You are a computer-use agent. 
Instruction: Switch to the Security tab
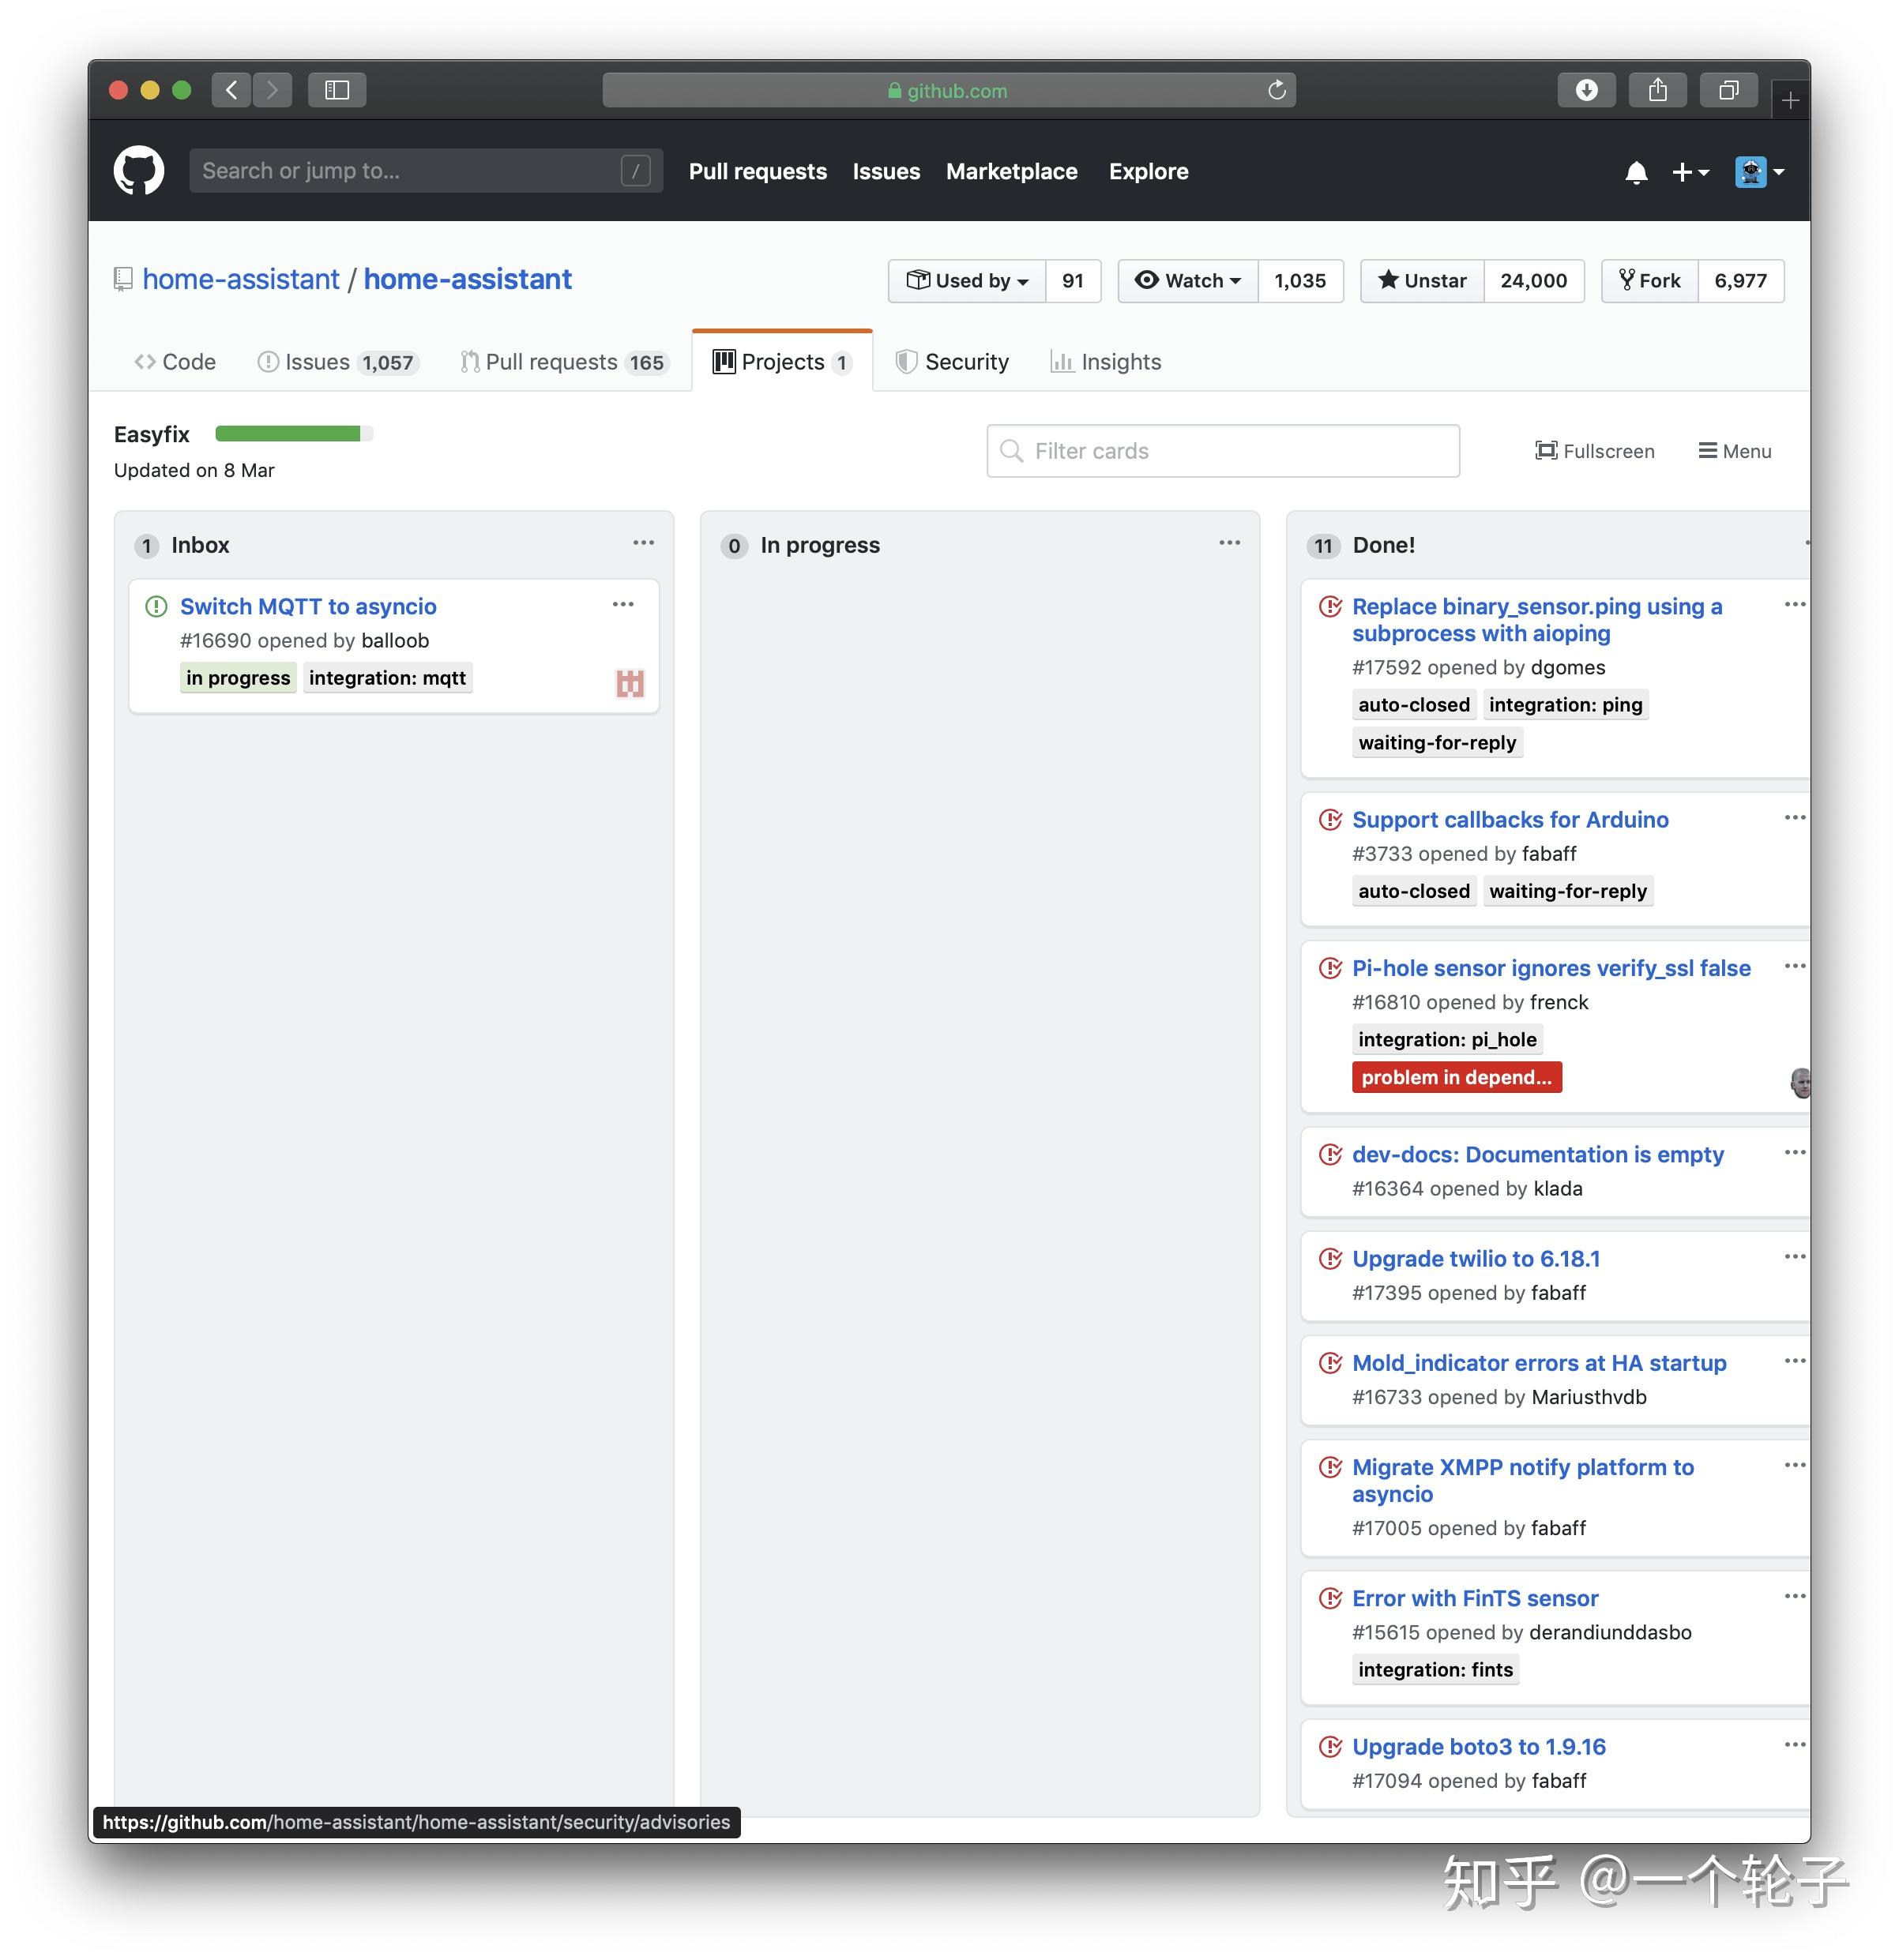coord(952,362)
